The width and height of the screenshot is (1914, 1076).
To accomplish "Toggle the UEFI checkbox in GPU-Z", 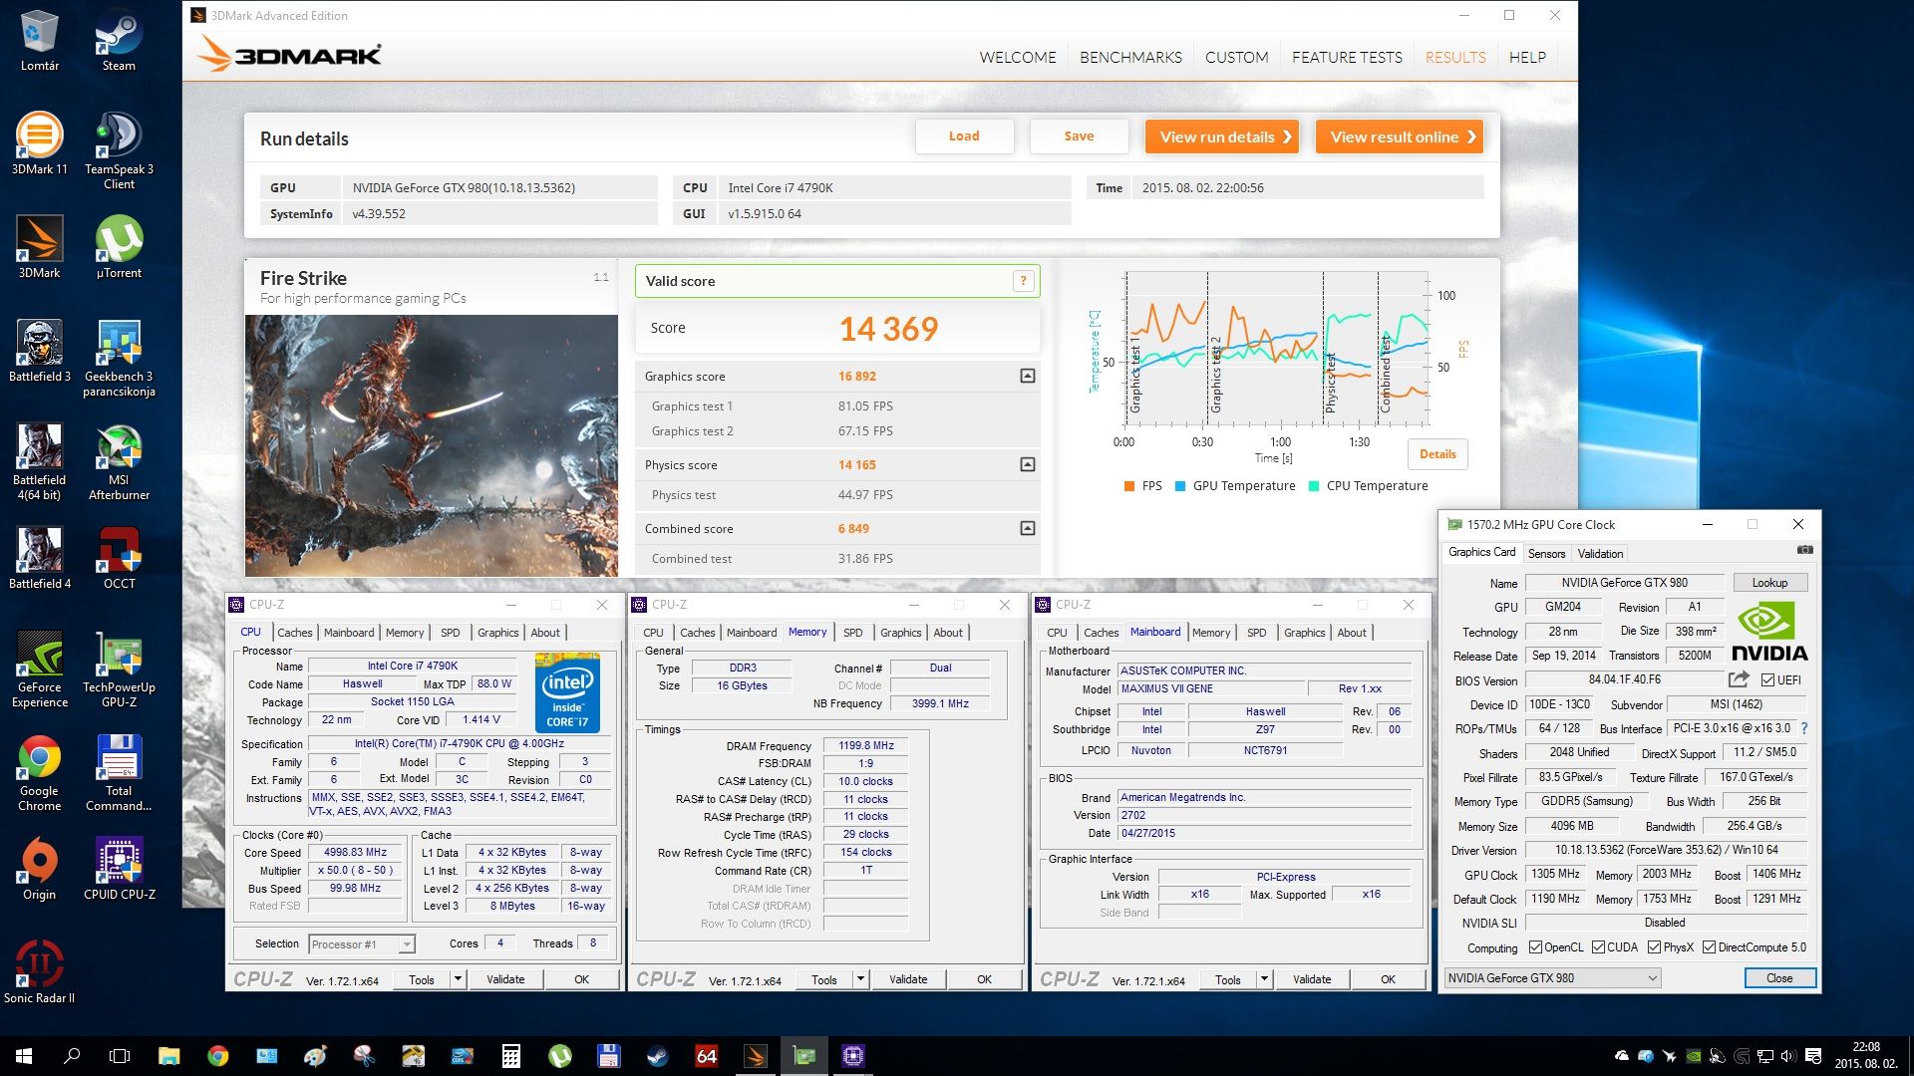I will tap(1767, 680).
